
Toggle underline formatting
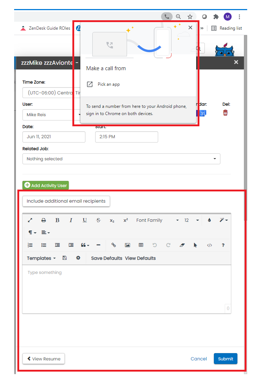[x=85, y=220]
